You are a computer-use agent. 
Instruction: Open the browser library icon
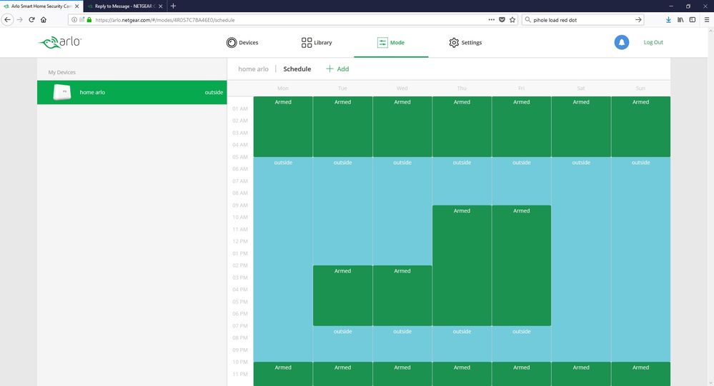pyautogui.click(x=680, y=19)
